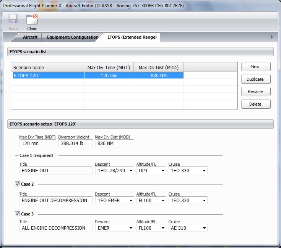
Task: Open Case 3 Descent dropdown EMER
Action: [115, 228]
